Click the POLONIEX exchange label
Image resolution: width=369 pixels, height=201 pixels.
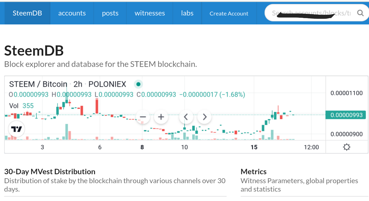(107, 84)
